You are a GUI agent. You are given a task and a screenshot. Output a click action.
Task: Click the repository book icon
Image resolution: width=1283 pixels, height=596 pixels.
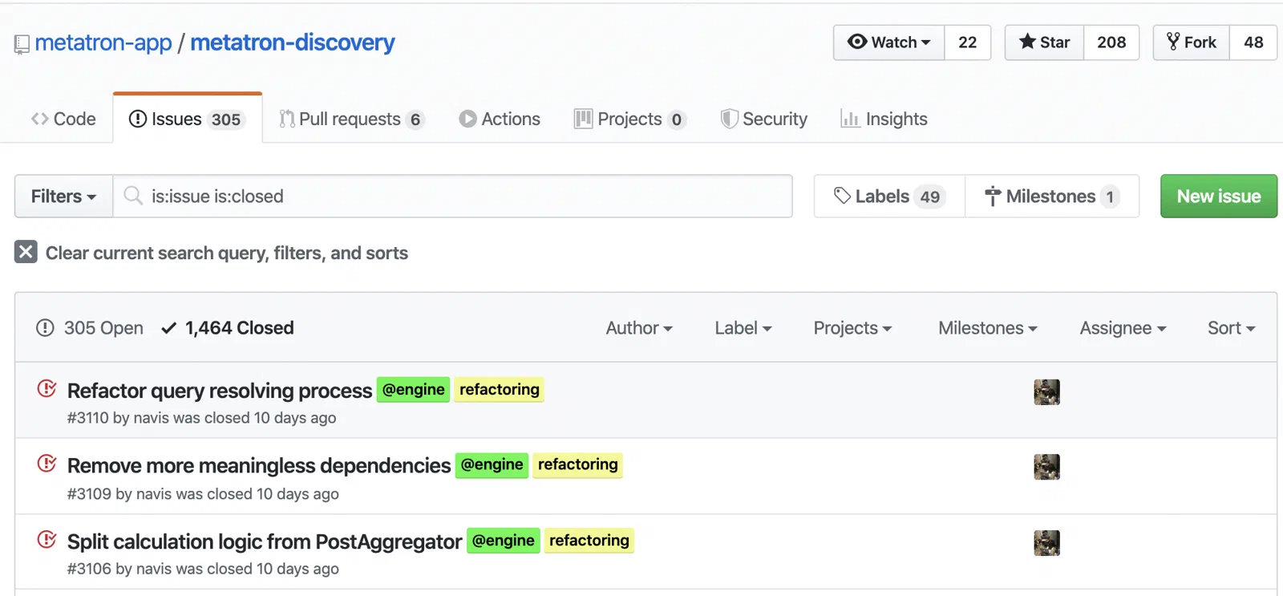[22, 44]
